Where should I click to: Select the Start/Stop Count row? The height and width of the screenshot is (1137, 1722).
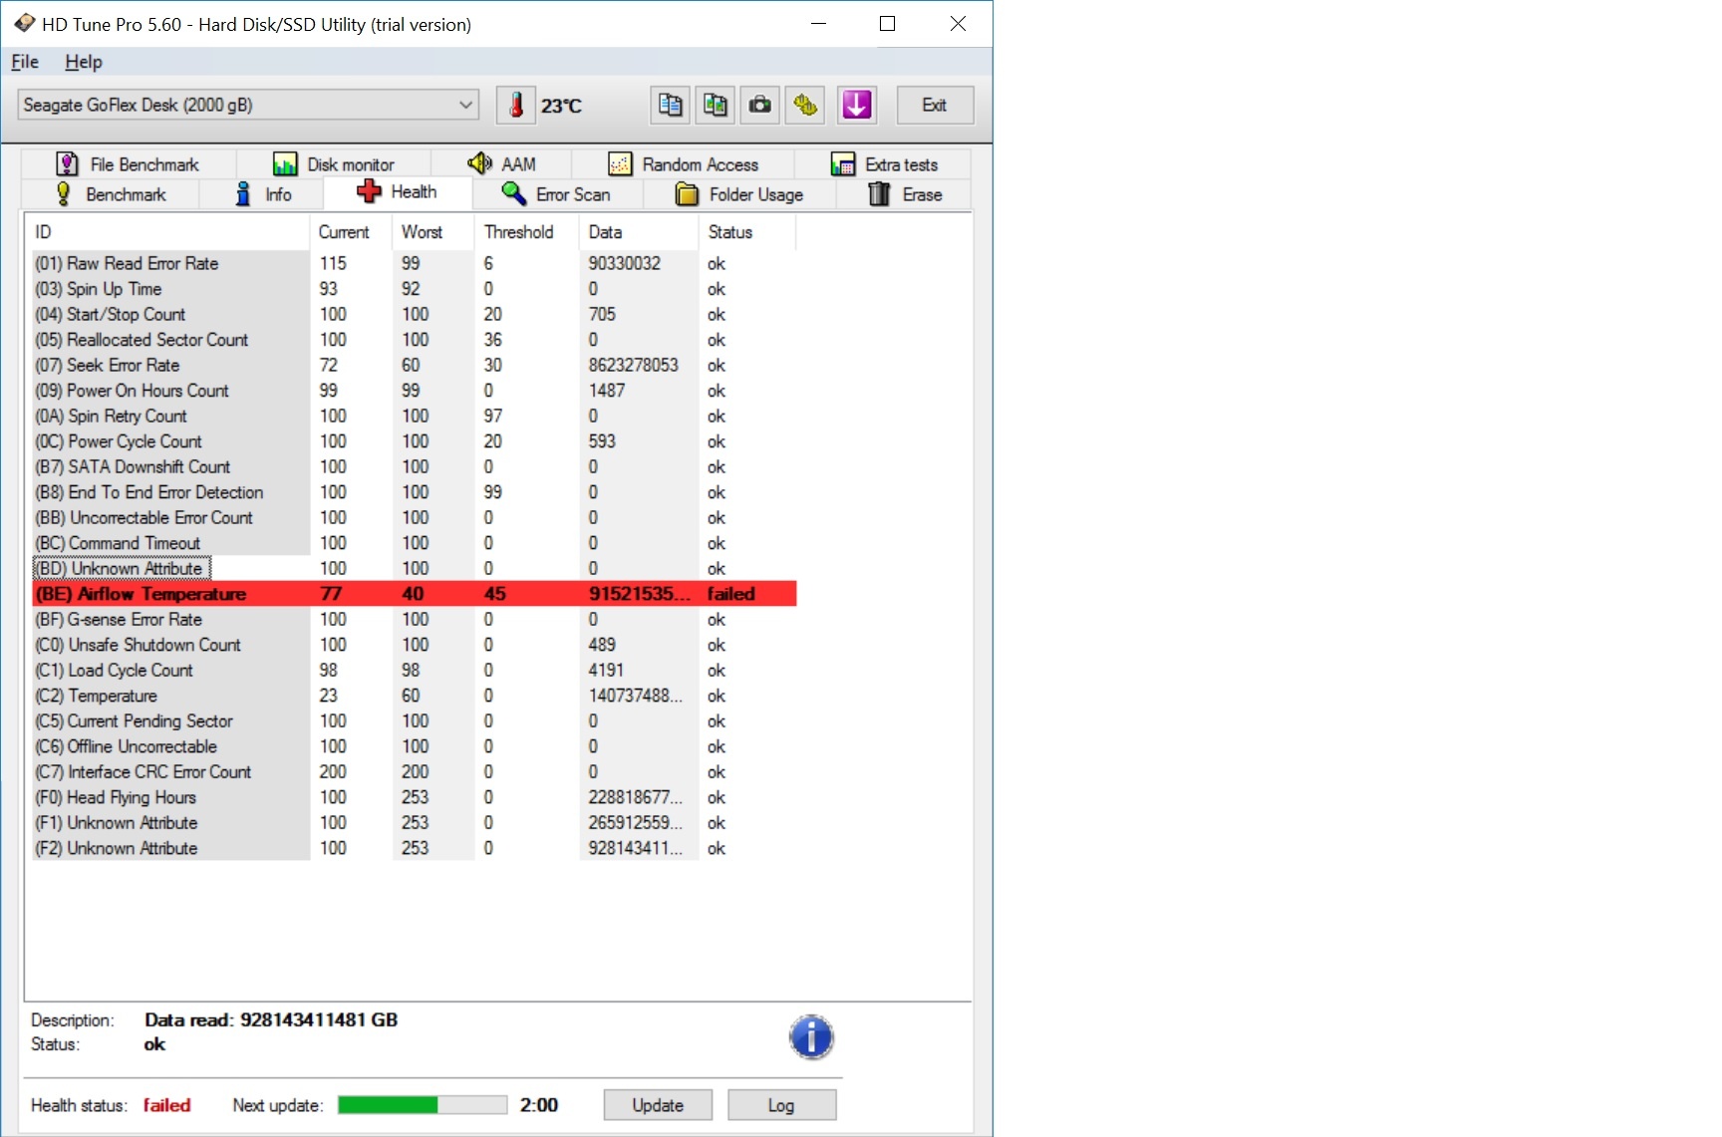pyautogui.click(x=415, y=315)
